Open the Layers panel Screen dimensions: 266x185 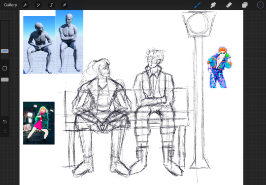point(245,5)
